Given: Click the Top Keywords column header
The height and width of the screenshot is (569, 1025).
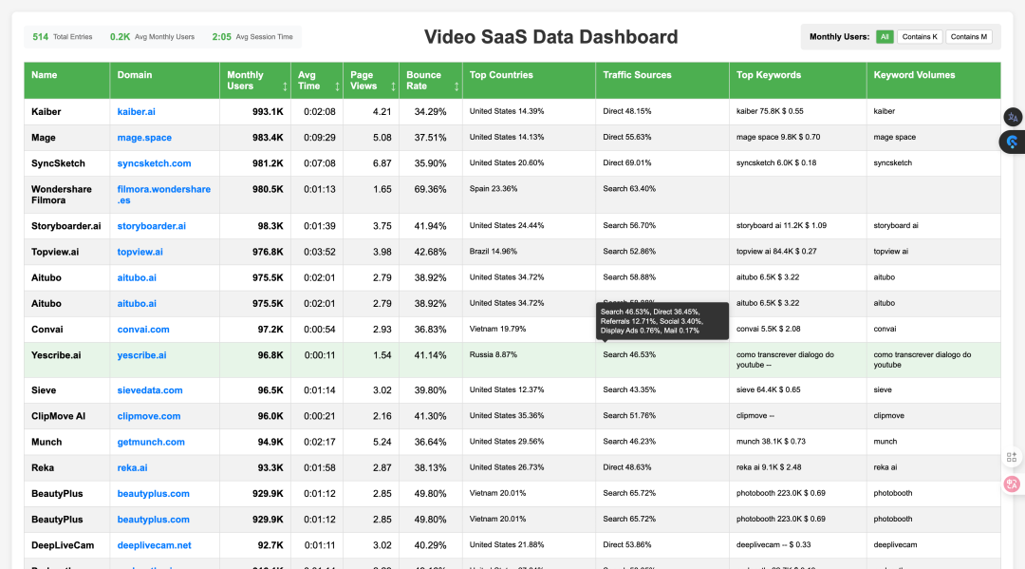Looking at the screenshot, I should pyautogui.click(x=798, y=81).
